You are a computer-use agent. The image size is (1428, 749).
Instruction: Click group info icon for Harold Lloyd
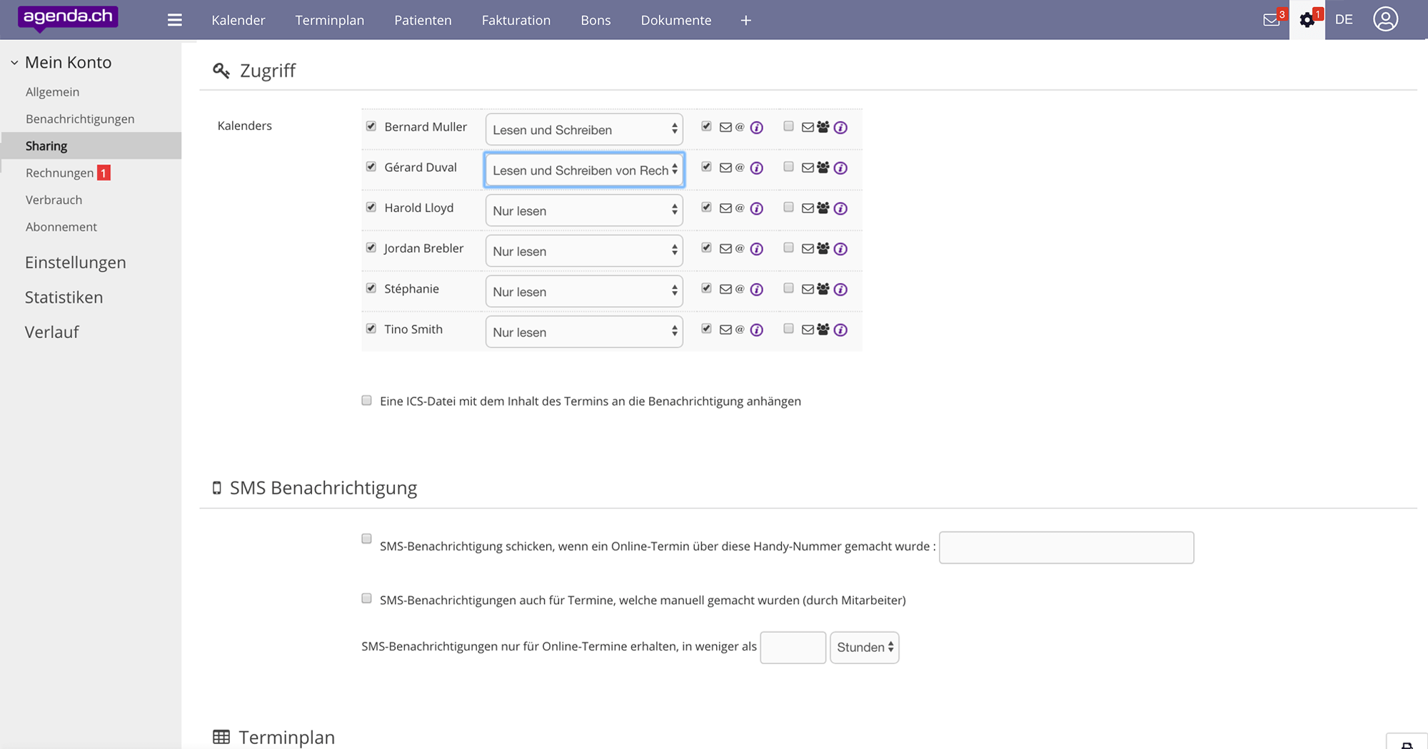(840, 208)
